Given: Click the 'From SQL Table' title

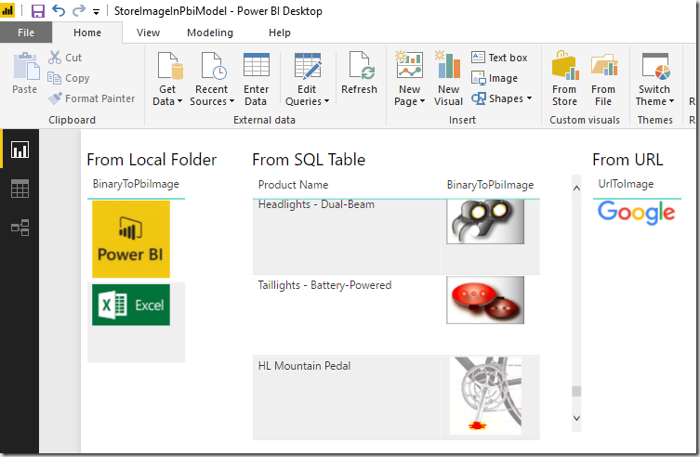Looking at the screenshot, I should click(309, 160).
